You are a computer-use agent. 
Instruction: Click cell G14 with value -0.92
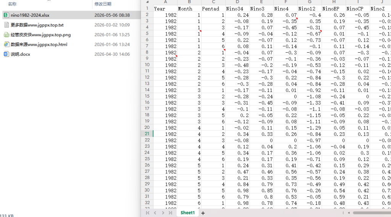(310, 90)
